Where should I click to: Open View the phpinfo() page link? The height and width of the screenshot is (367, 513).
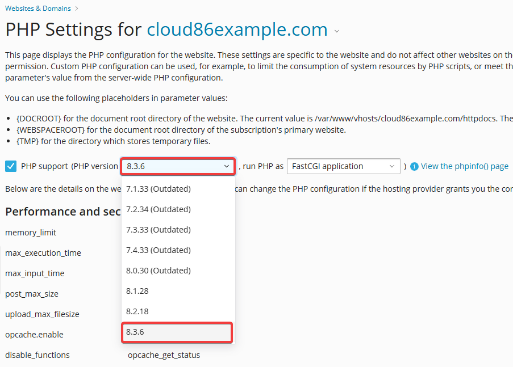(465, 166)
